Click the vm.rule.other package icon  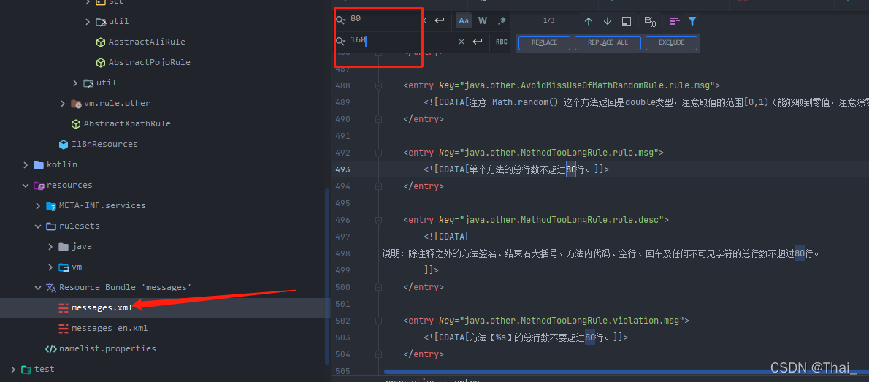(x=76, y=104)
